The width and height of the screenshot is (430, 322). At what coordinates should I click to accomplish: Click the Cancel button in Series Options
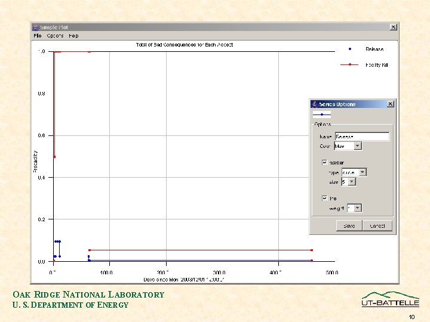coord(377,226)
